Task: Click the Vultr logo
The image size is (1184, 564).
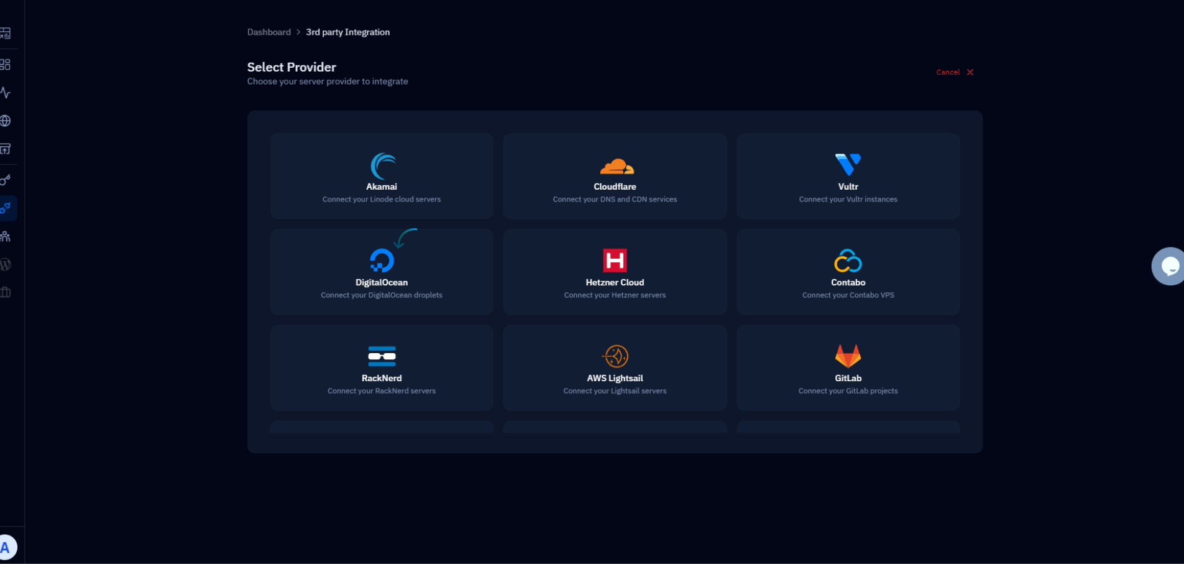Action: click(x=848, y=165)
